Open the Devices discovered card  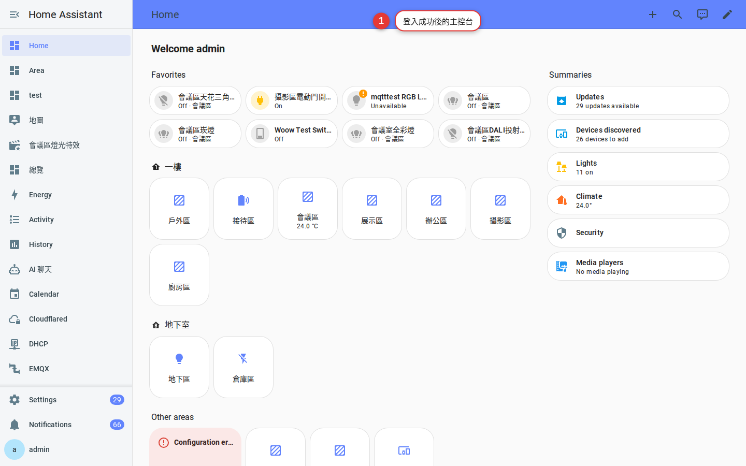[x=638, y=134]
